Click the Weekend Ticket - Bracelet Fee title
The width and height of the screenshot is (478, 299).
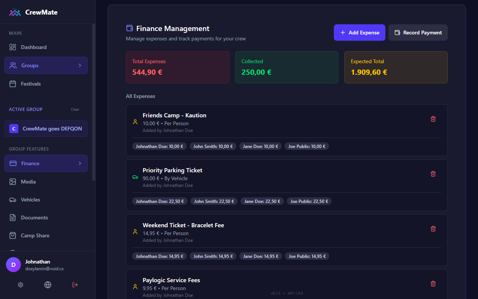click(183, 225)
